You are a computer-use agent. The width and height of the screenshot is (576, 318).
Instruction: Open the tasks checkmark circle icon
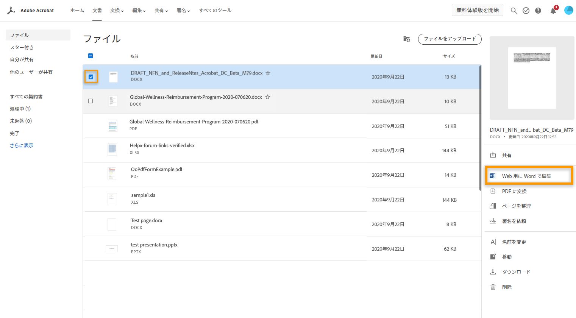526,11
